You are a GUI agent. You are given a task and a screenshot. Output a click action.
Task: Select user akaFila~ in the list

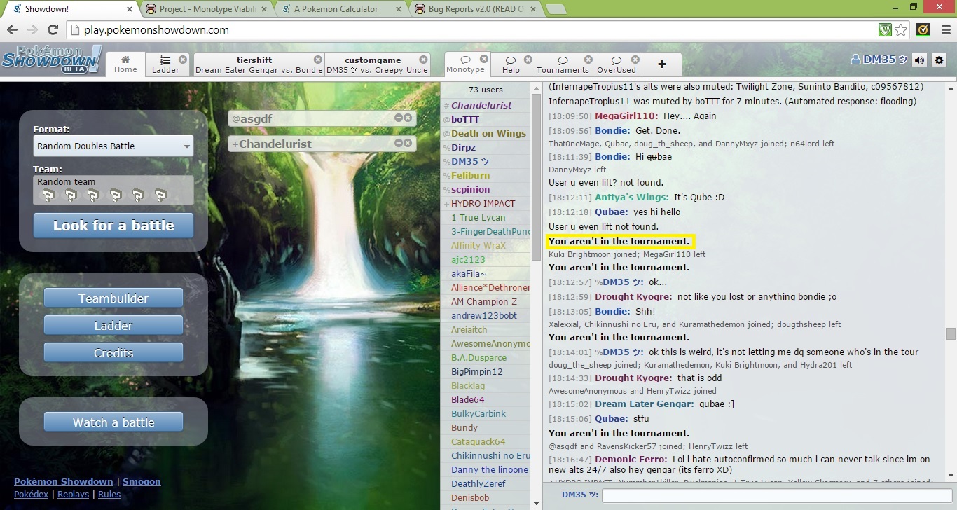tap(486, 273)
